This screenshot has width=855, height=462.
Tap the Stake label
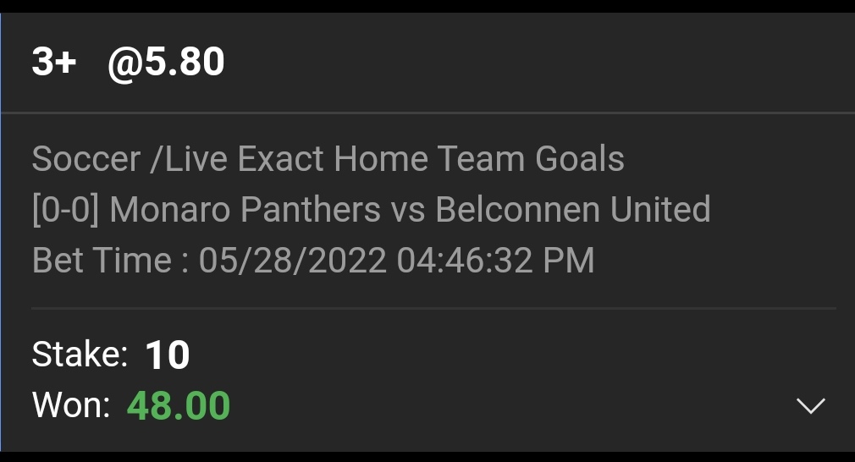click(80, 355)
